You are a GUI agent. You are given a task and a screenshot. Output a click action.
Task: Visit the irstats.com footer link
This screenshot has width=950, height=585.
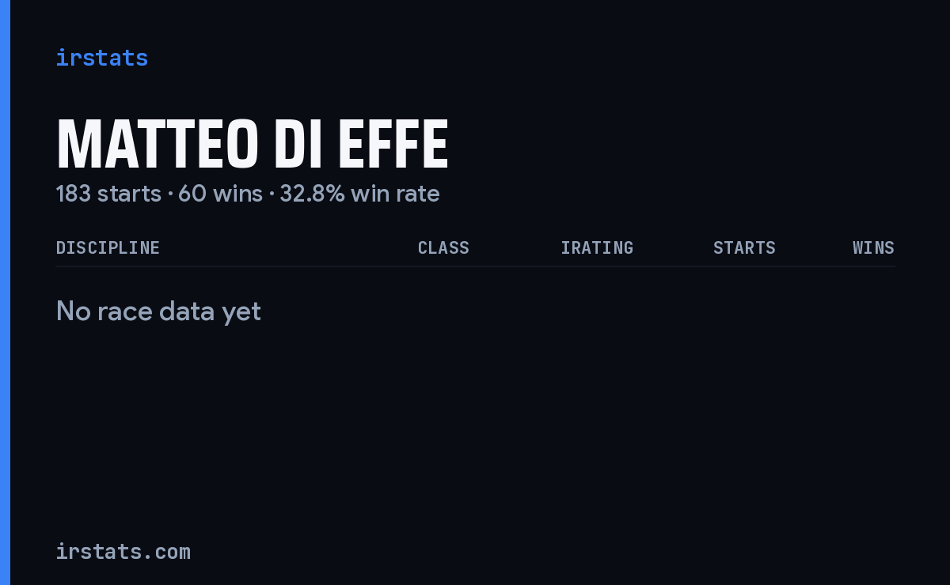[x=123, y=552]
